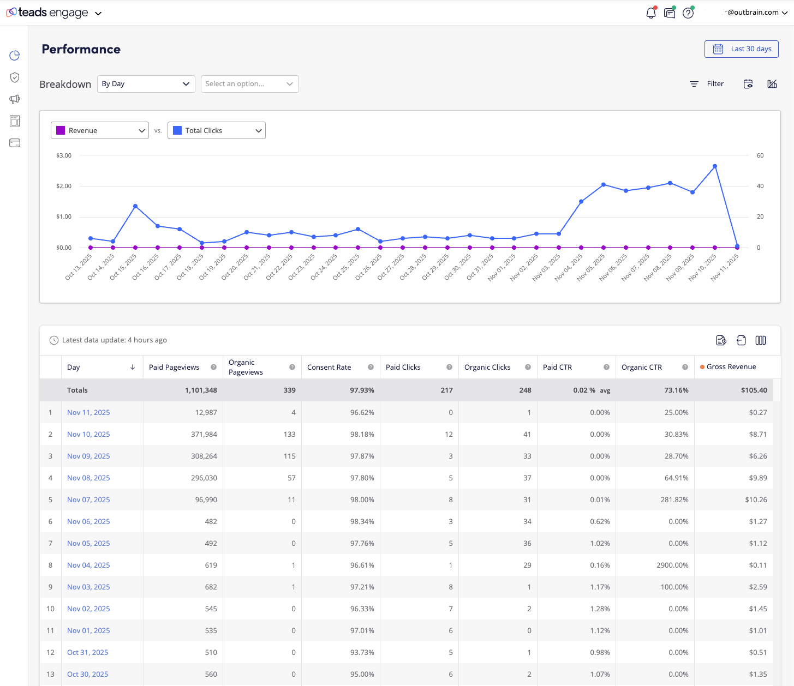Screen dimensions: 794x686
Task: Open the Breakdown By Day dropdown
Action: [146, 83]
